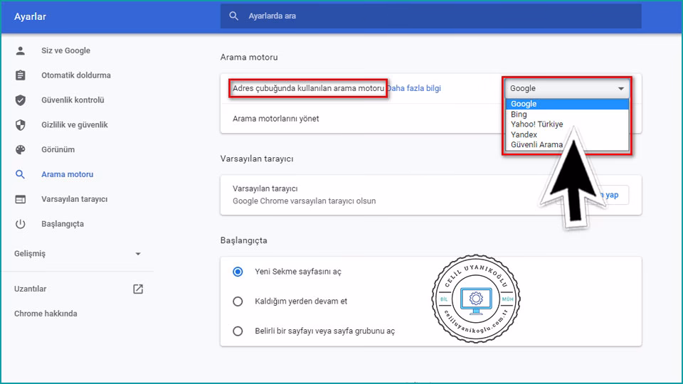
Task: Choose Yahoo! Türkiye in the dropdown list
Action: [x=567, y=124]
